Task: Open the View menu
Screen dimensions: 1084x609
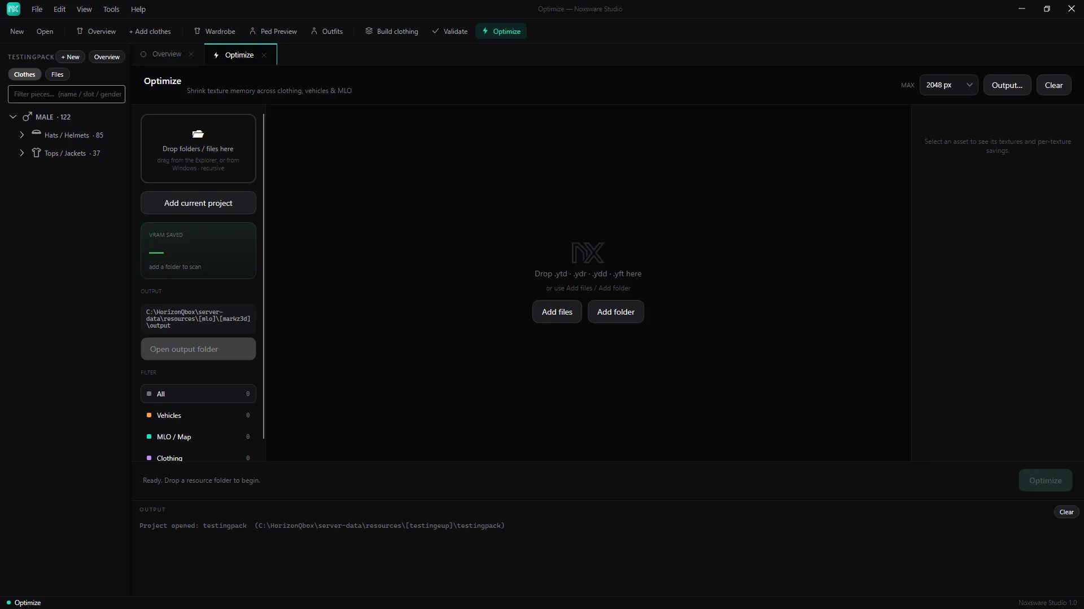Action: [84, 9]
